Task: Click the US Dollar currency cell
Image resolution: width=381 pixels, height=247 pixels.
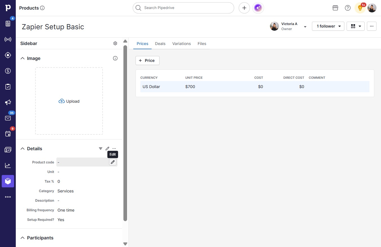Action: click(x=151, y=87)
